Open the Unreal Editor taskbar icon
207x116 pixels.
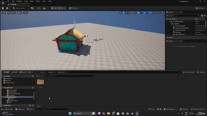tap(137, 113)
